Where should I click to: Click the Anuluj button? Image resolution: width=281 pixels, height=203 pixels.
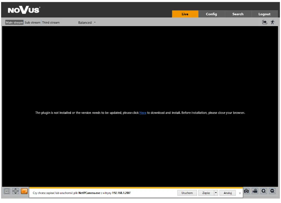(228, 193)
